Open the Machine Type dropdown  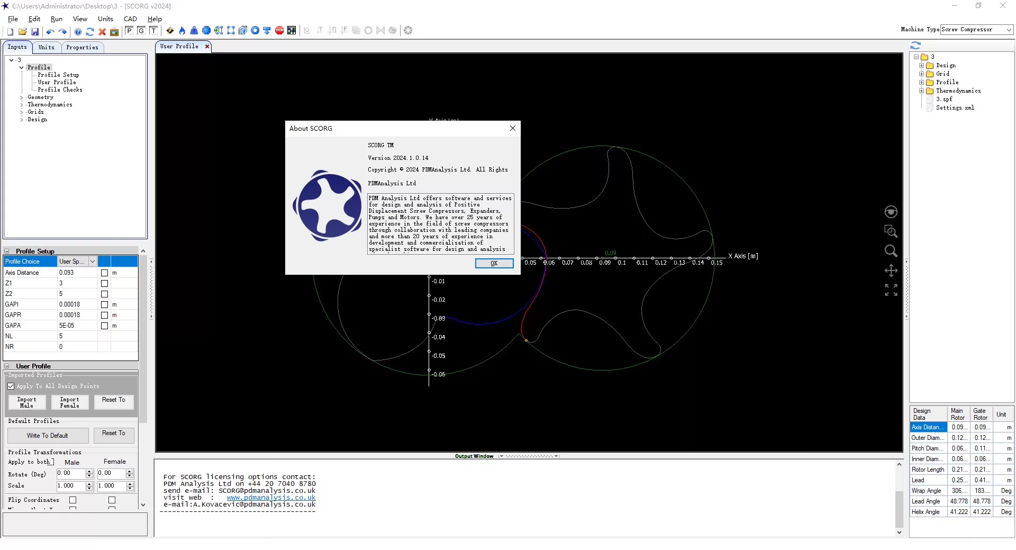coord(1009,30)
